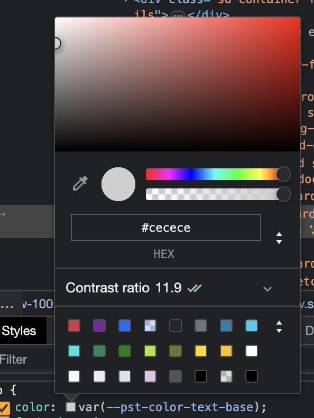Select the black swatch beside dark gray
The height and width of the screenshot is (418, 314).
tap(201, 376)
